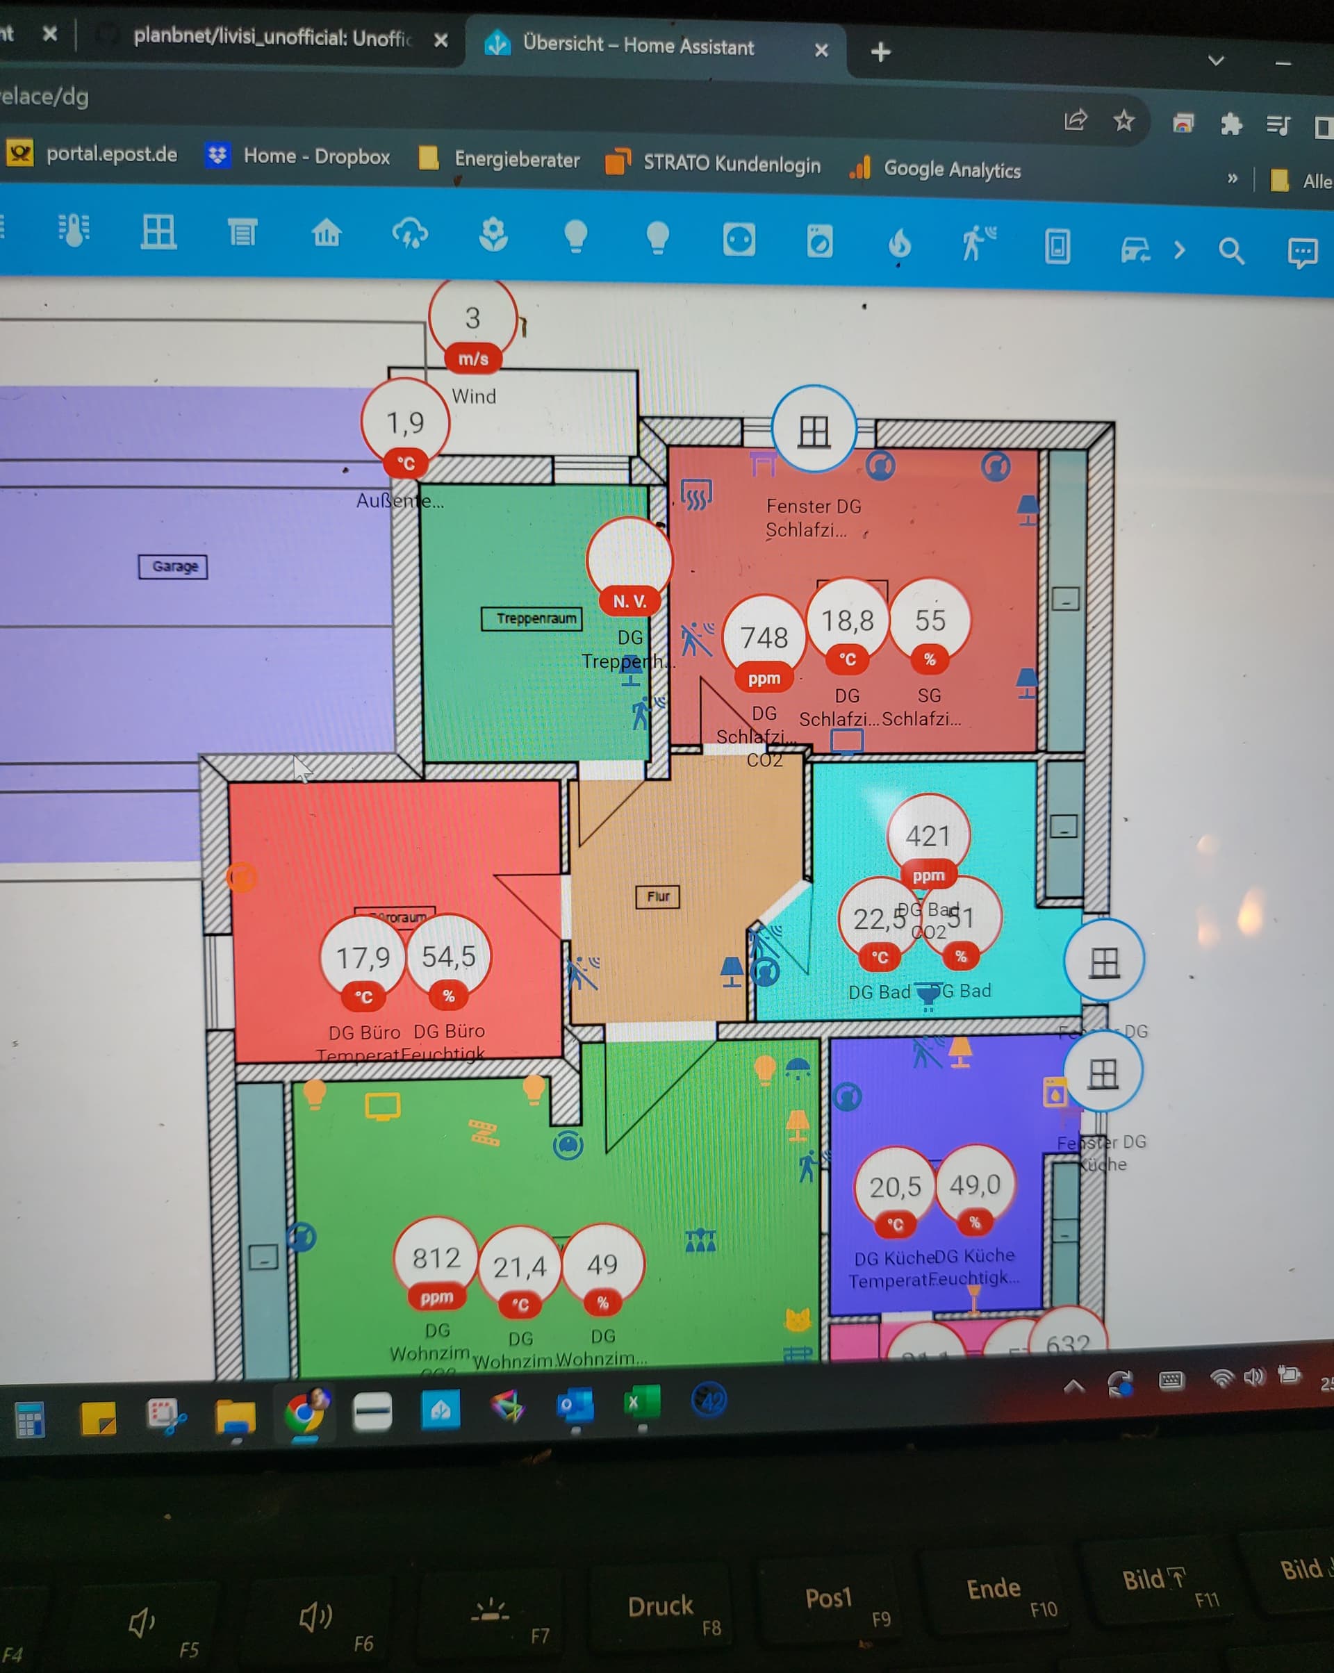The width and height of the screenshot is (1334, 1673).
Task: Share this page from address bar
Action: pyautogui.click(x=1075, y=119)
